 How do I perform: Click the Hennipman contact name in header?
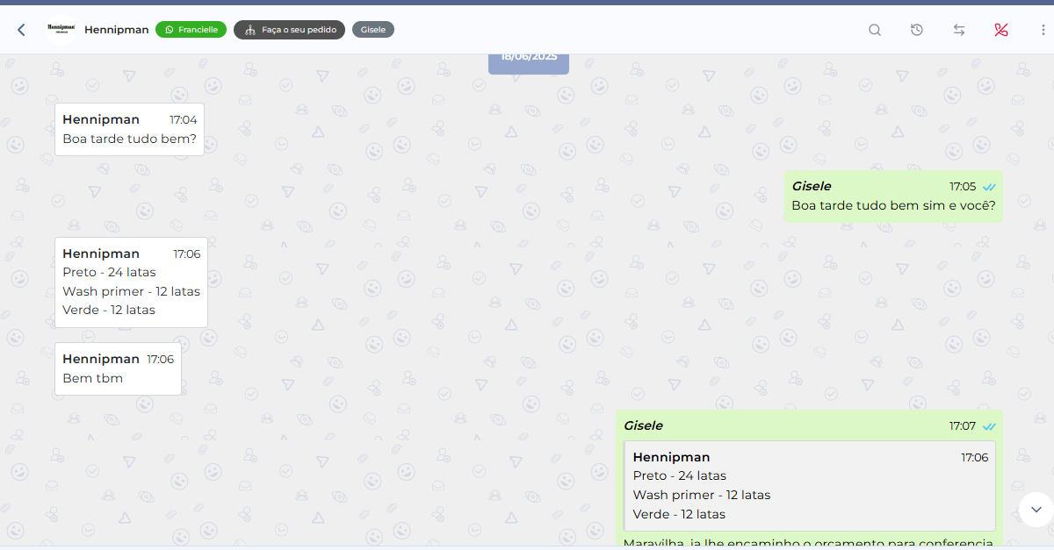(x=116, y=30)
